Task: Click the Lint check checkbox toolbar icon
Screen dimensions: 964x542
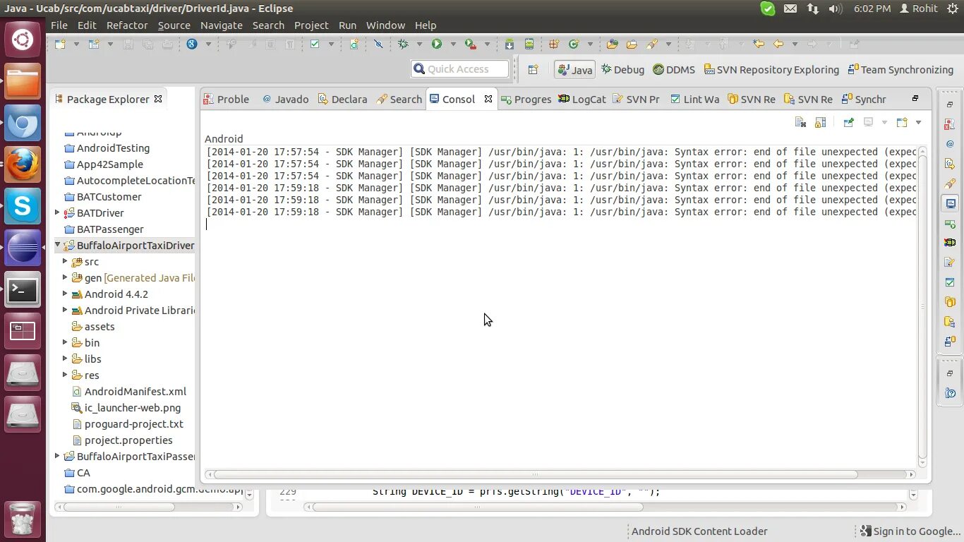Action: pos(315,44)
